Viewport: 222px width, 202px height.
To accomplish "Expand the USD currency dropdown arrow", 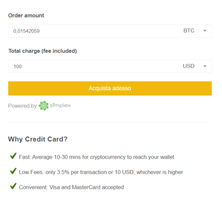I will (205, 66).
